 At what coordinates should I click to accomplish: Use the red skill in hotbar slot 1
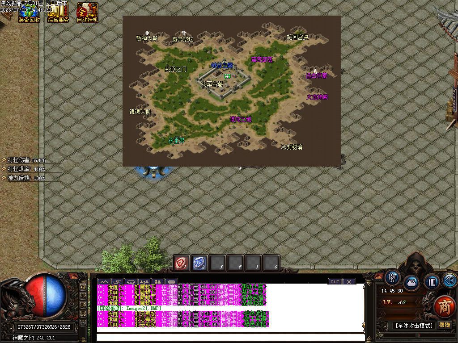click(182, 263)
